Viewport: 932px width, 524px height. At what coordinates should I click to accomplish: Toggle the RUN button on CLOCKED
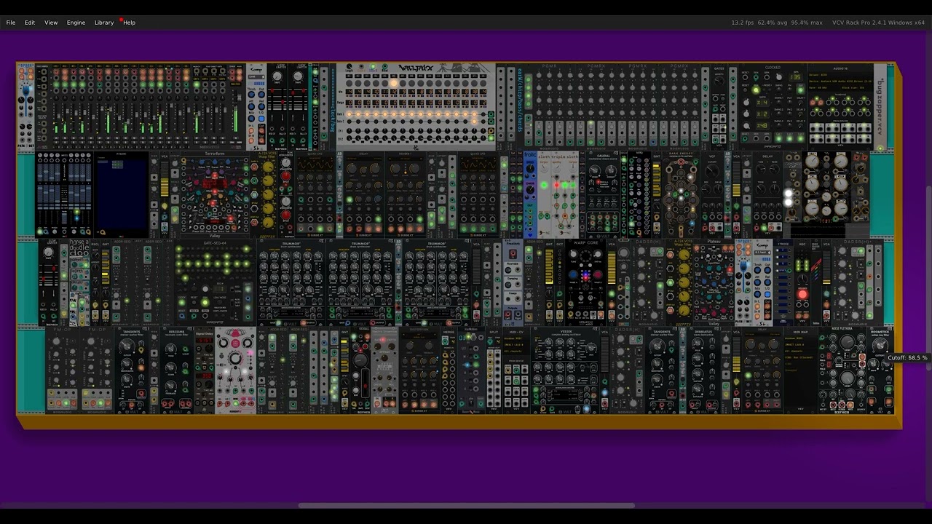coord(755,90)
